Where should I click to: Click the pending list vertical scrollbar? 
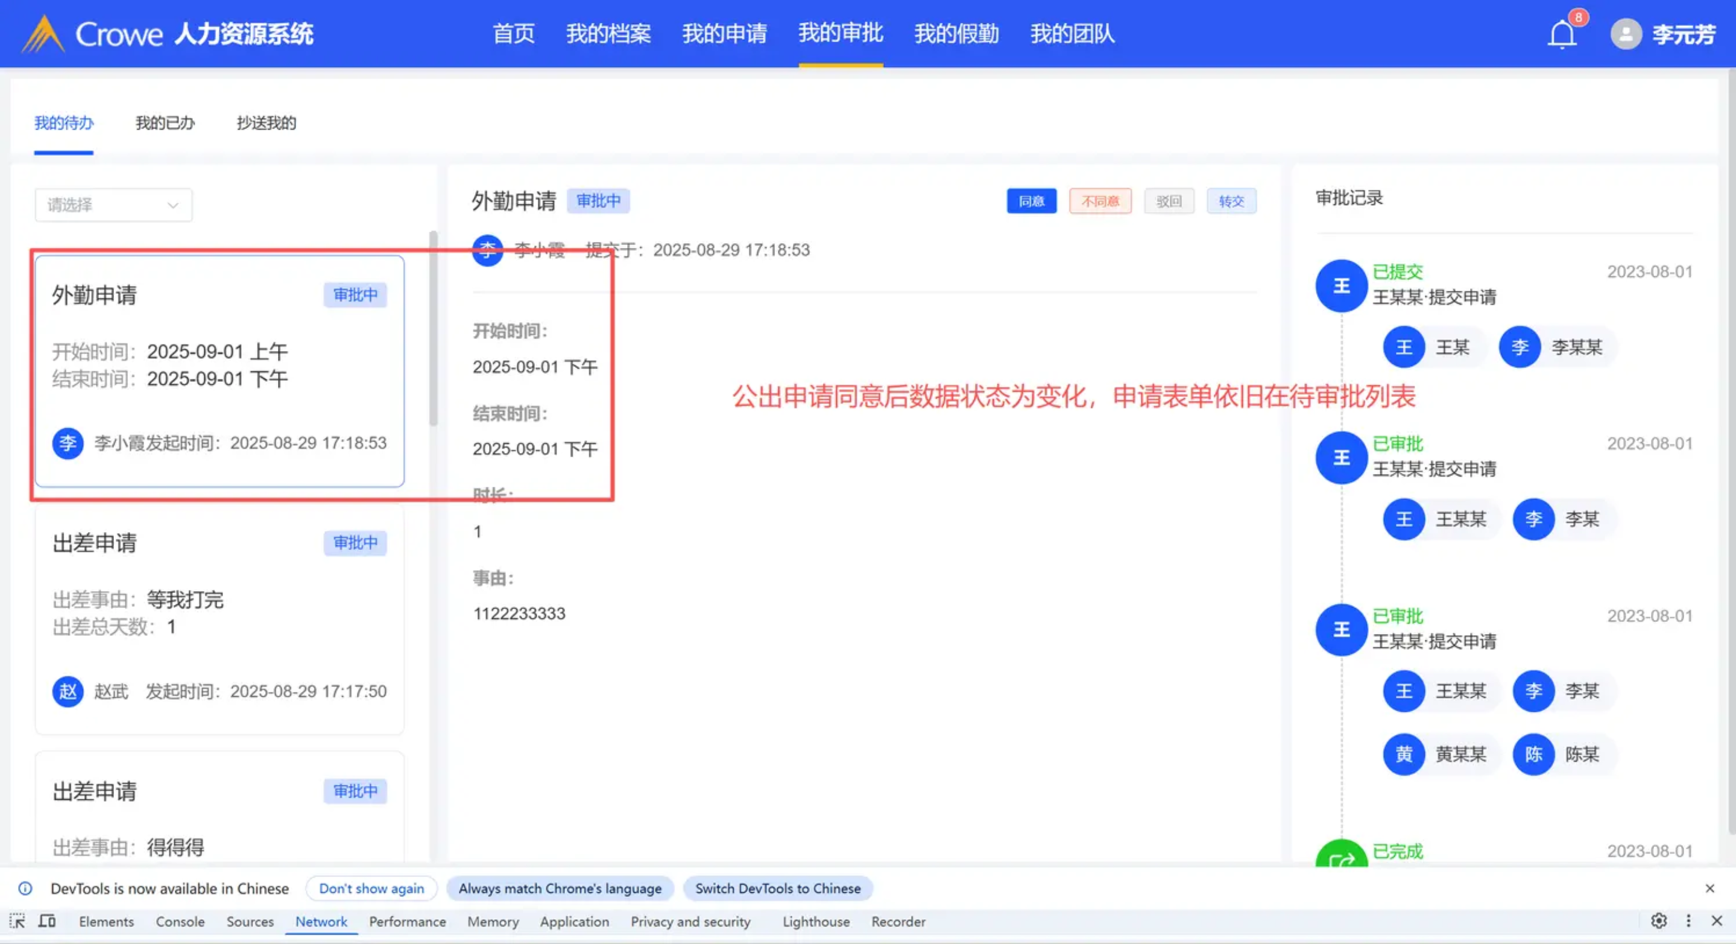pyautogui.click(x=434, y=328)
